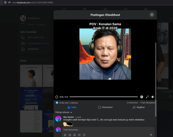Screen dimensions: 173x137
Task: Expand the video to fullscreen
Action: point(147,97)
